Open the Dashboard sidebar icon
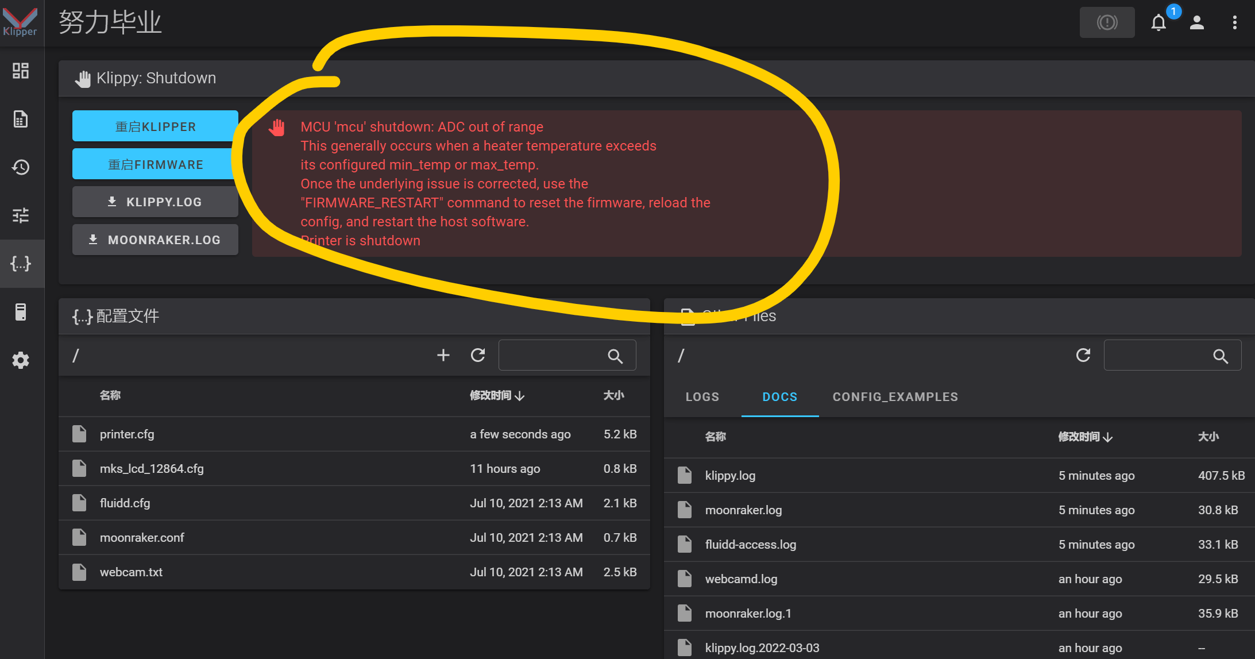 click(21, 71)
